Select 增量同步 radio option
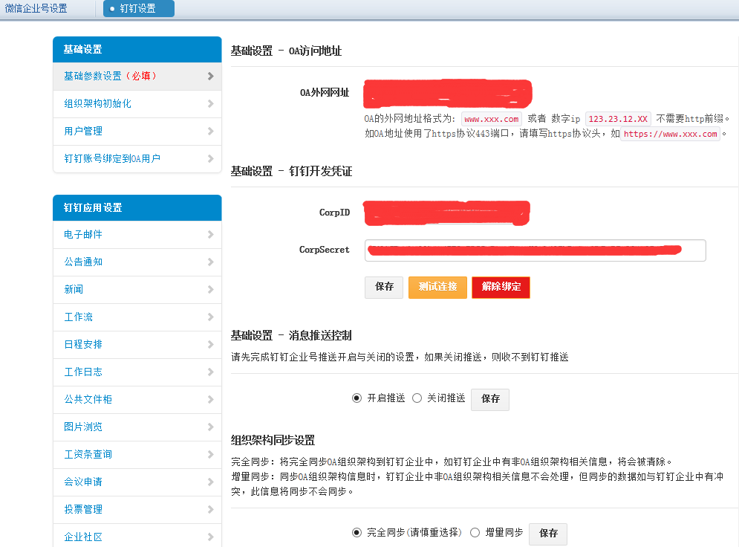The width and height of the screenshot is (739, 547). (475, 533)
